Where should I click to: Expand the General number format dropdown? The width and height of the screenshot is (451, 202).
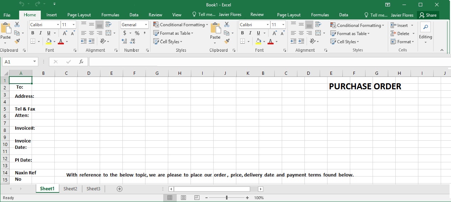tap(146, 25)
